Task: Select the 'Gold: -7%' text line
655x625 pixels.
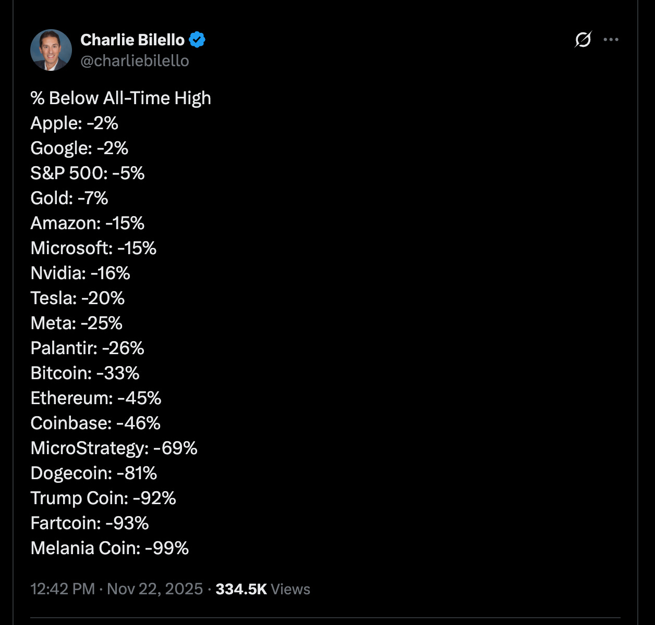Action: point(69,198)
